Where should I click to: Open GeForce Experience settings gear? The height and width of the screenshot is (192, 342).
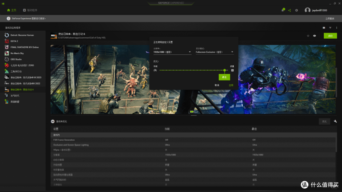(x=296, y=10)
